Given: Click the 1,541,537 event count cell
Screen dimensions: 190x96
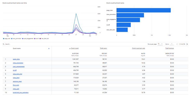Looking at the screenshot, I should click(x=75, y=59).
